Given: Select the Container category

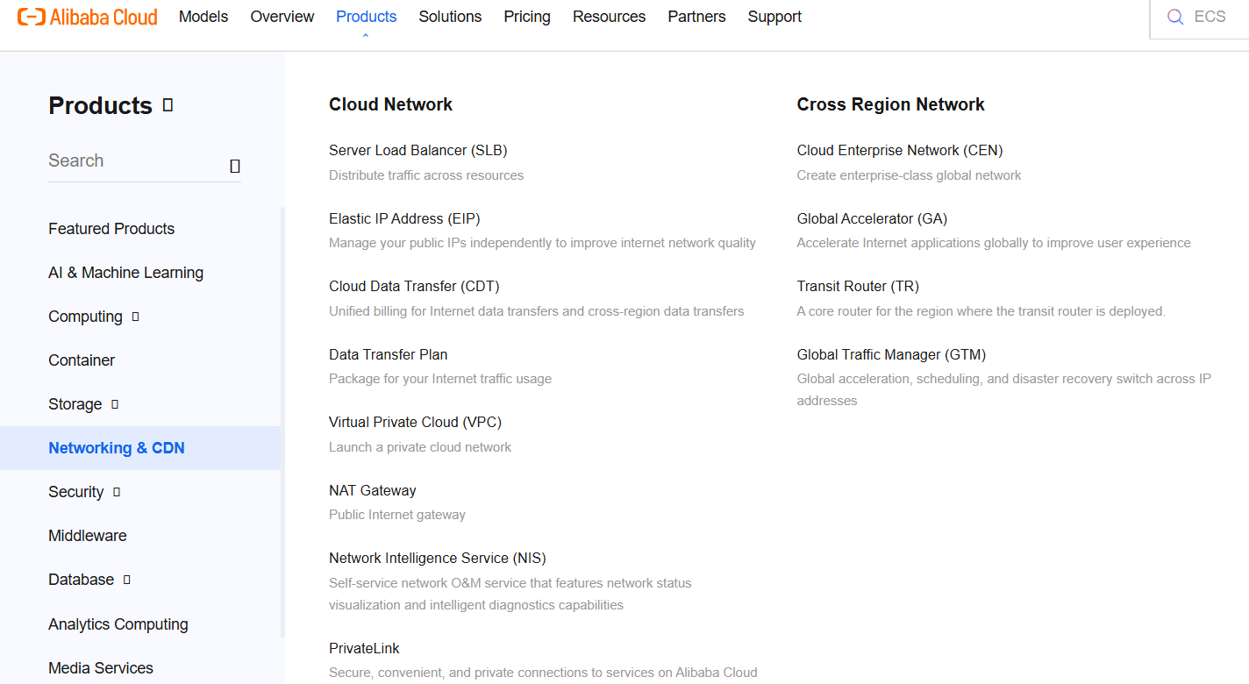Looking at the screenshot, I should 82,360.
